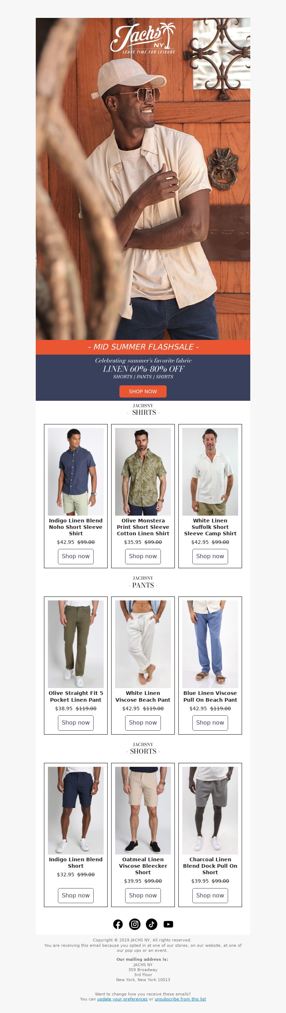
Task: Shop now for White Linen Suffolk Camp Shirt
Action: (210, 556)
